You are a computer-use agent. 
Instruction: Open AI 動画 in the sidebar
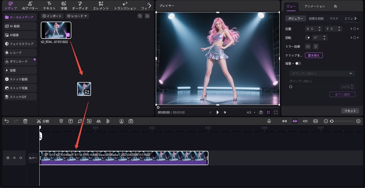pyautogui.click(x=20, y=26)
